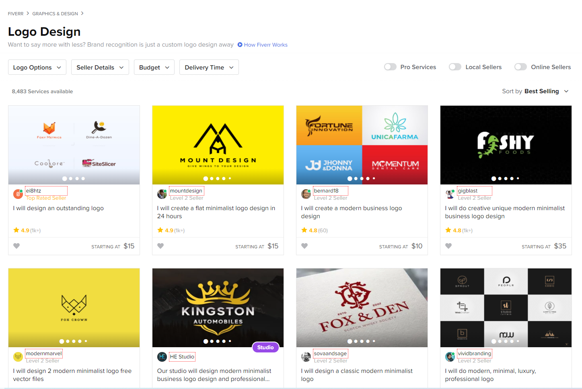Open the Foxy Metrics portfolio thumbnail by ei8htz
The width and height of the screenshot is (582, 389).
[74, 145]
